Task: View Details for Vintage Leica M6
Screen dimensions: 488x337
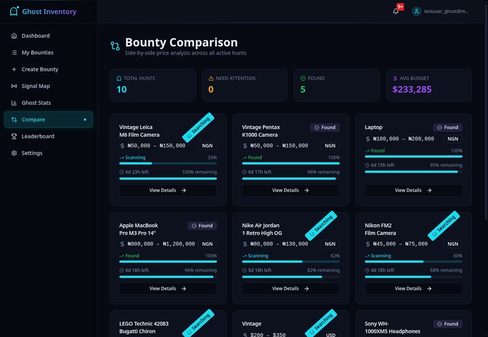Action: [168, 190]
